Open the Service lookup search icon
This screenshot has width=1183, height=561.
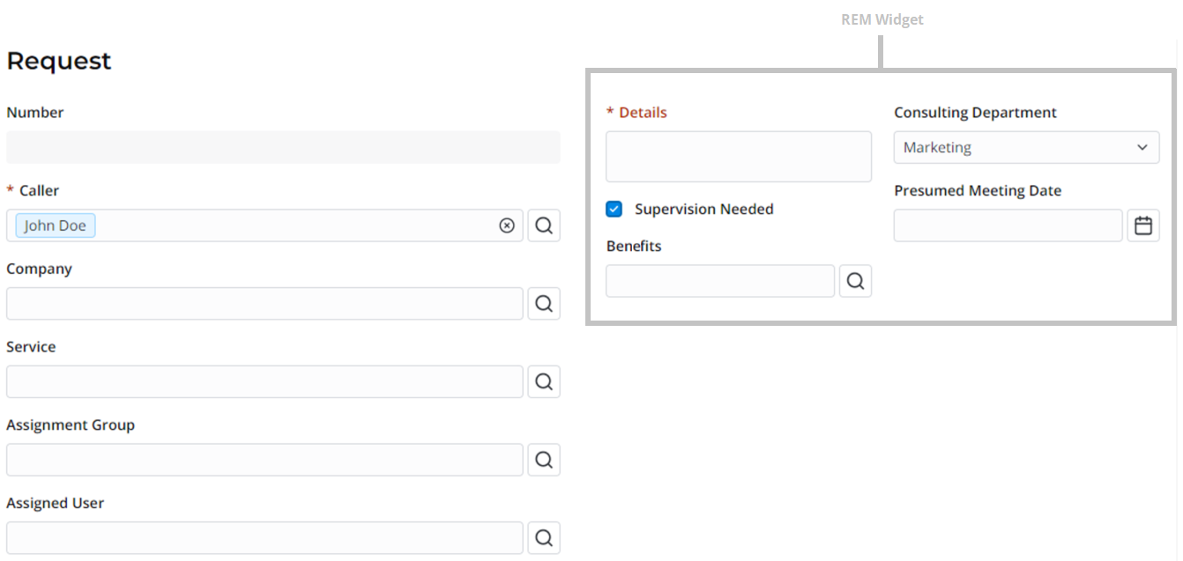544,381
